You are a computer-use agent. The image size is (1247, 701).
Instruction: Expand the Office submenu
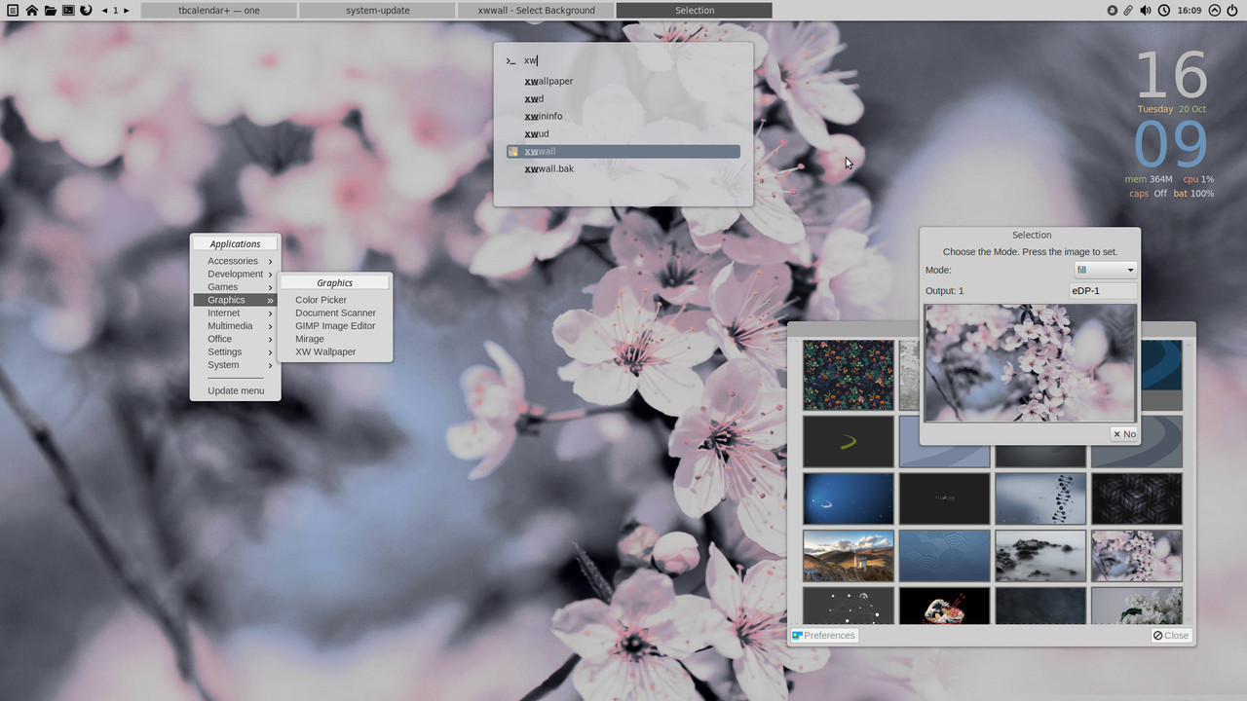pos(235,339)
